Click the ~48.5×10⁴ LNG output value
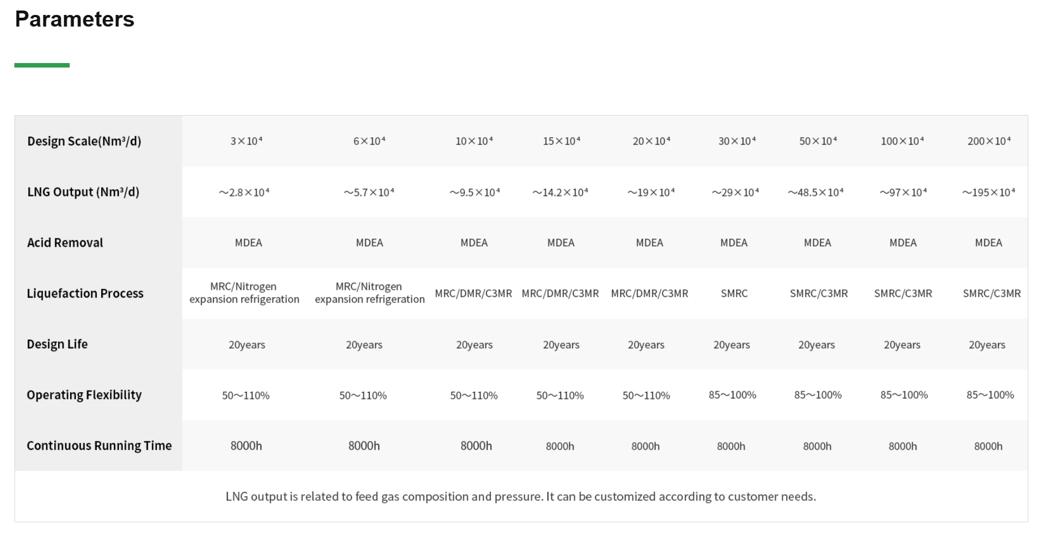 coord(815,193)
